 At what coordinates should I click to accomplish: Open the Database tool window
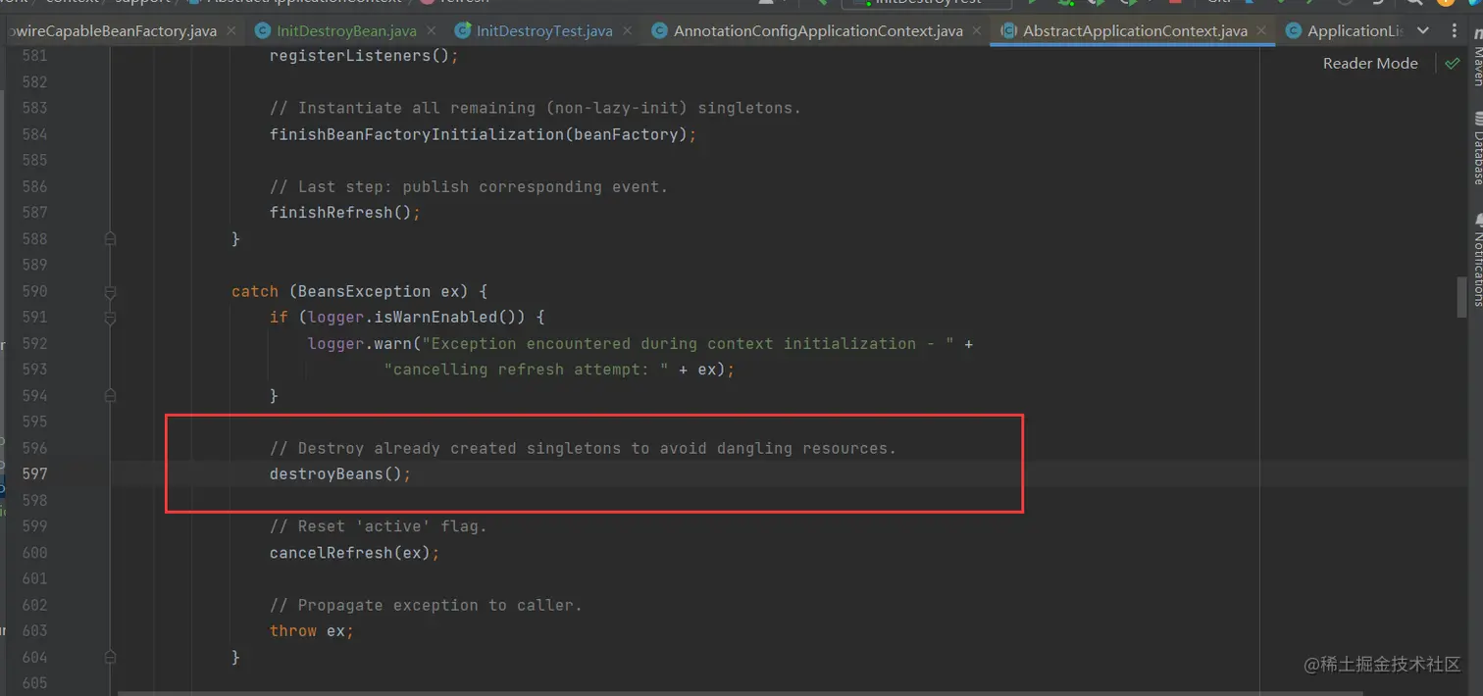tap(1476, 148)
